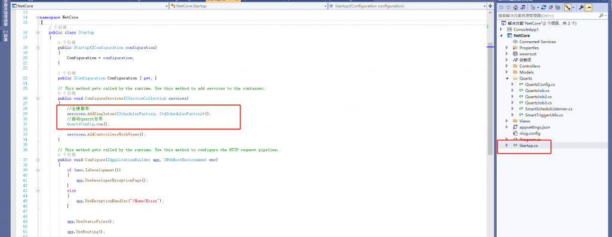Viewport: 612px width, 237px height.
Task: Click the C# icon of QuartzConfig.cs
Action: click(521, 84)
